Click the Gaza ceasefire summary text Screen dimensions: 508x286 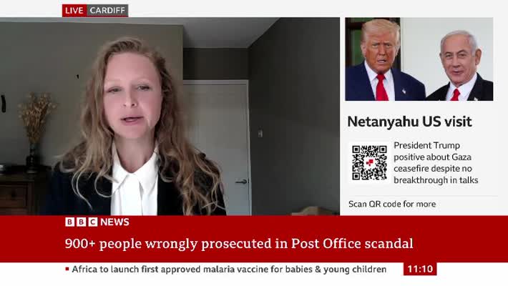pos(436,162)
